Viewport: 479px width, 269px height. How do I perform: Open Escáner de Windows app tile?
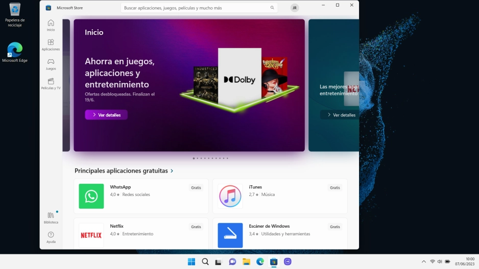tap(280, 234)
